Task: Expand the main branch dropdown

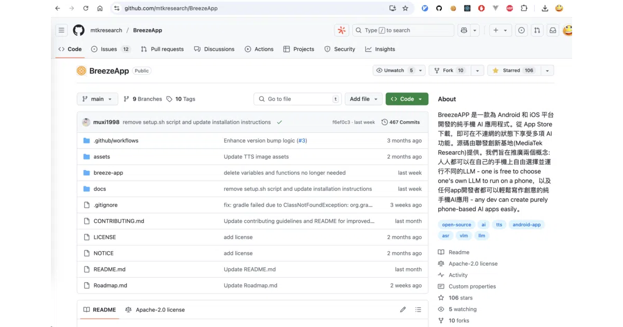Action: pos(98,99)
